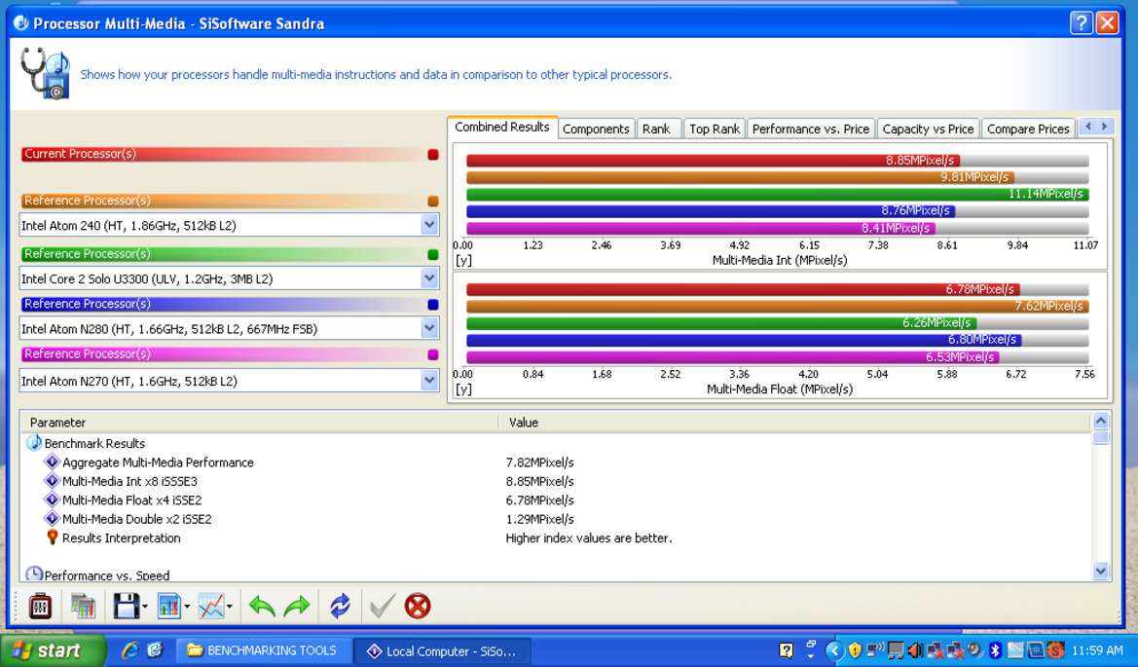Click the 11:59 AM taskbar clock
This screenshot has width=1138, height=667.
pyautogui.click(x=1097, y=650)
